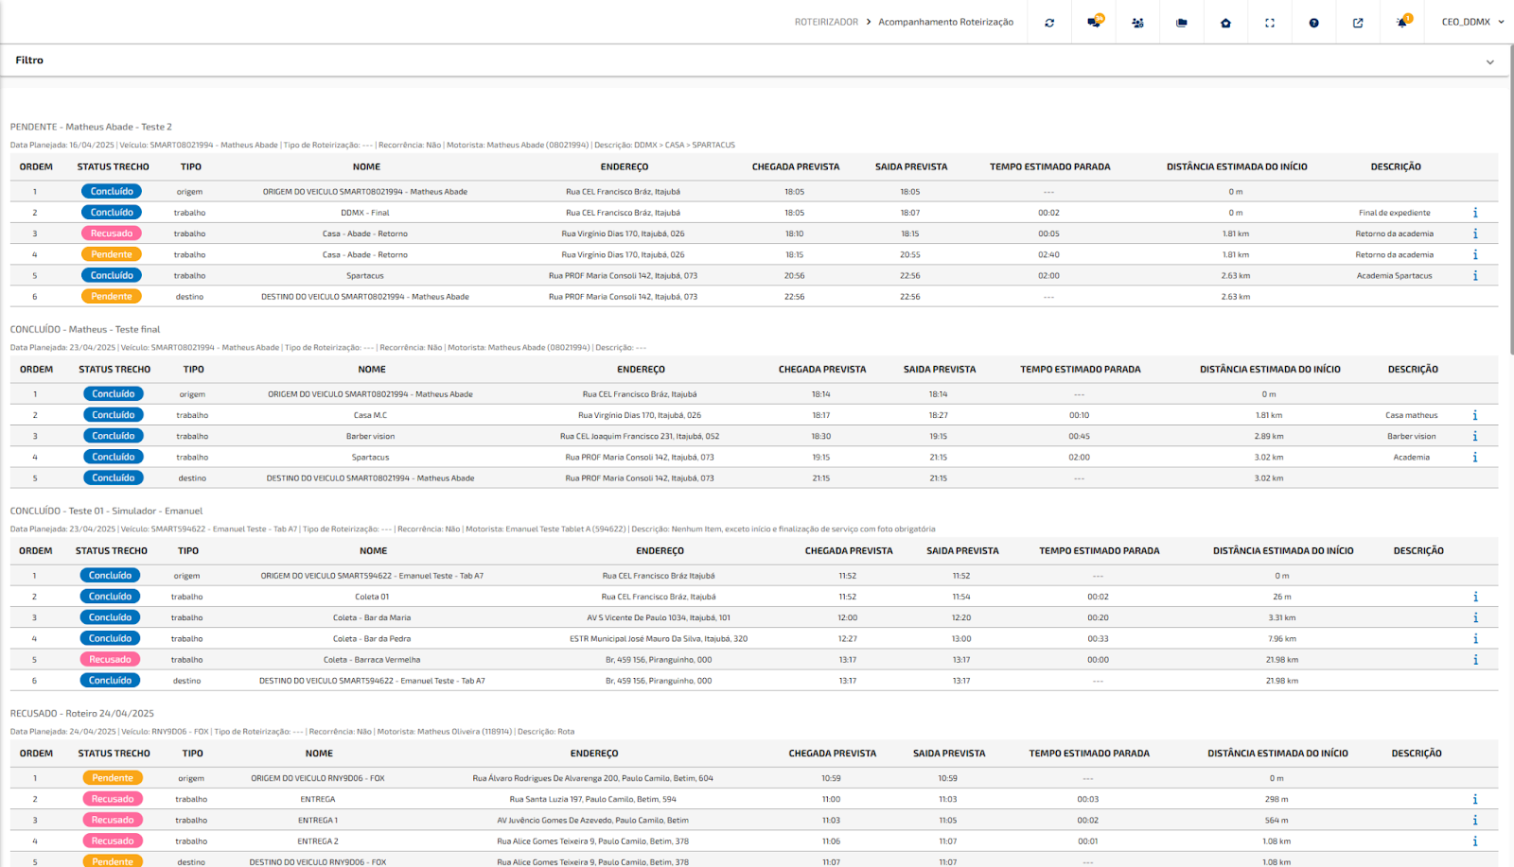Select heading 'RECUSADO - Roteiro 24/04/2025'
Viewport: 1514px width, 867px height.
click(82, 713)
